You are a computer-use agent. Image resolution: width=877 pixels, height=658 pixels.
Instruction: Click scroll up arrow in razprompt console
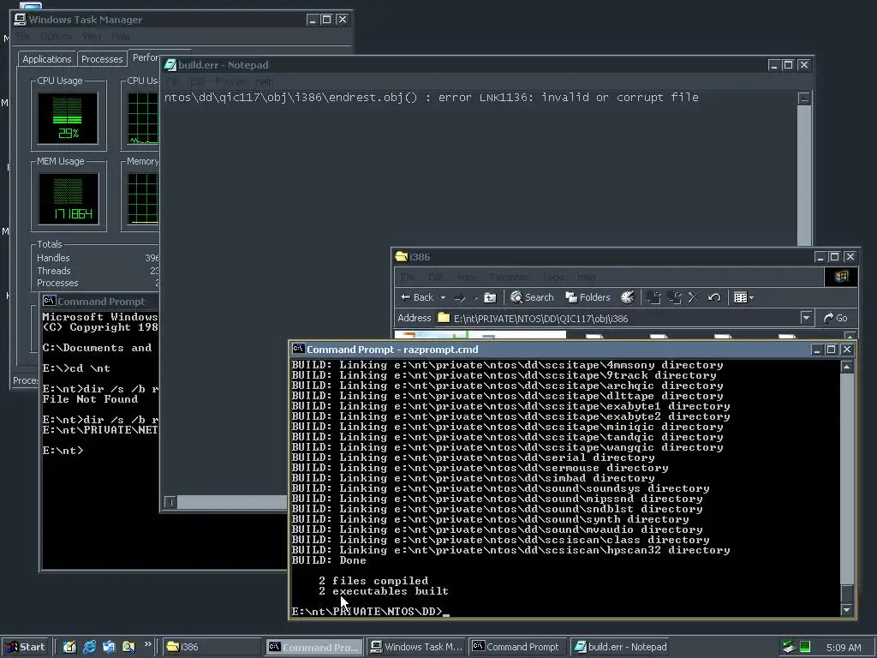click(847, 367)
